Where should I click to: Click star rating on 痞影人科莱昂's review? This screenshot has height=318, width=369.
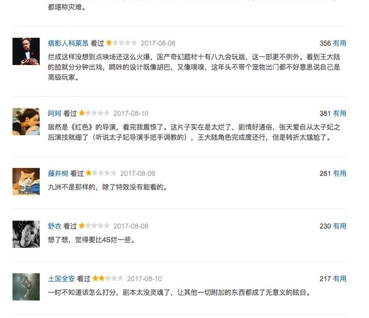pyautogui.click(x=122, y=43)
